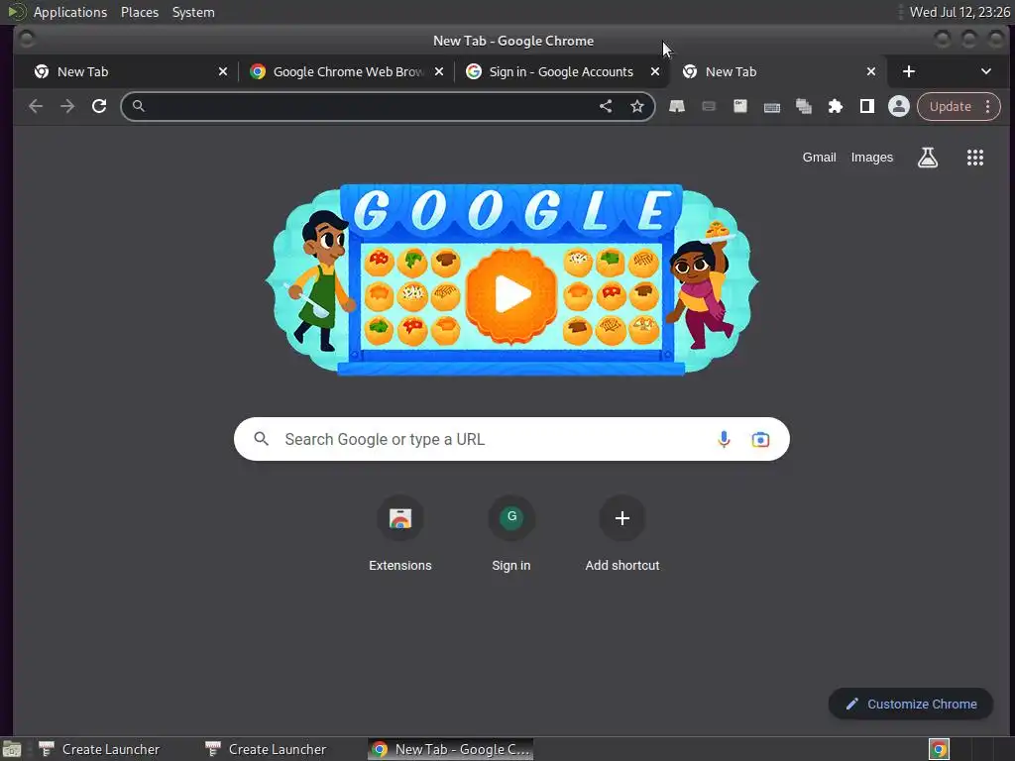Click the Add shortcut plus tile
Viewport: 1015px width, 761px height.
point(622,534)
